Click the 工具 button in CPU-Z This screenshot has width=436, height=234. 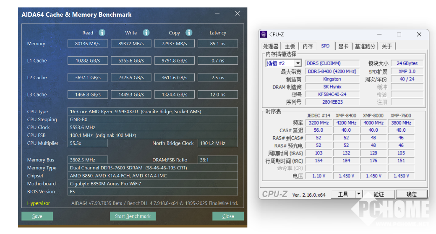tap(343, 194)
